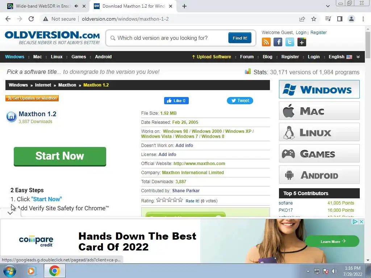Screen dimensions: 371x278
Task: Open the Mac menu item
Action: [37, 57]
